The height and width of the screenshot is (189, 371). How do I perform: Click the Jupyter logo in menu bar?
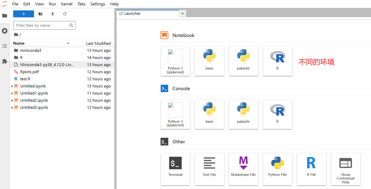coord(4,4)
